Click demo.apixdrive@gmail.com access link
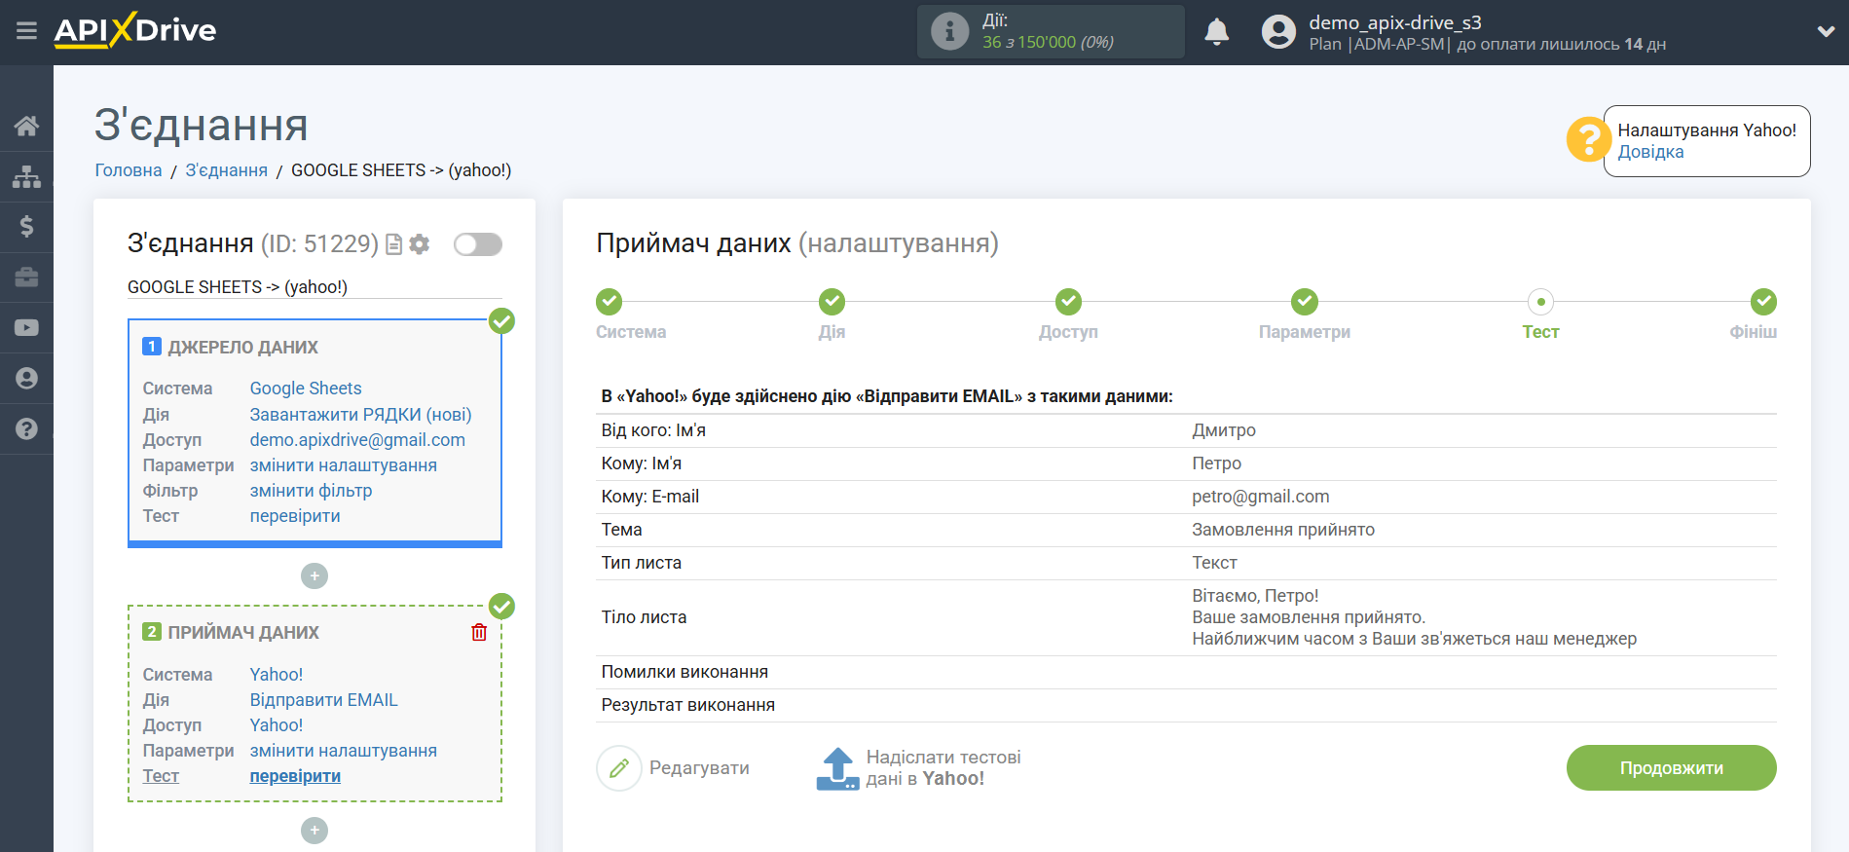This screenshot has height=852, width=1849. click(357, 440)
